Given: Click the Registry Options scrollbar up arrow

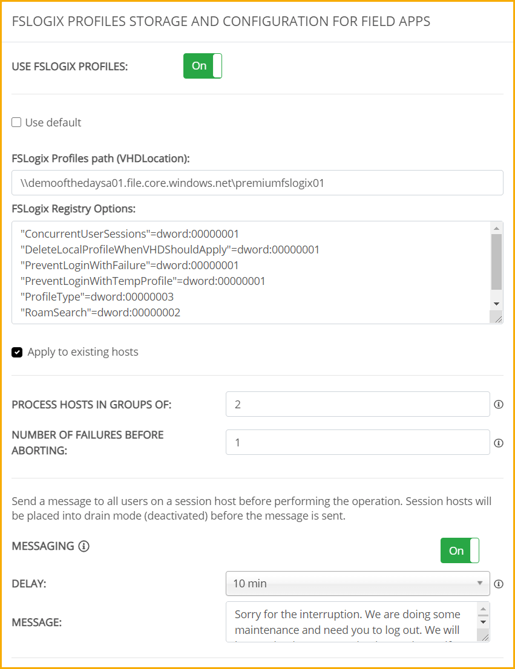Looking at the screenshot, I should pyautogui.click(x=496, y=228).
